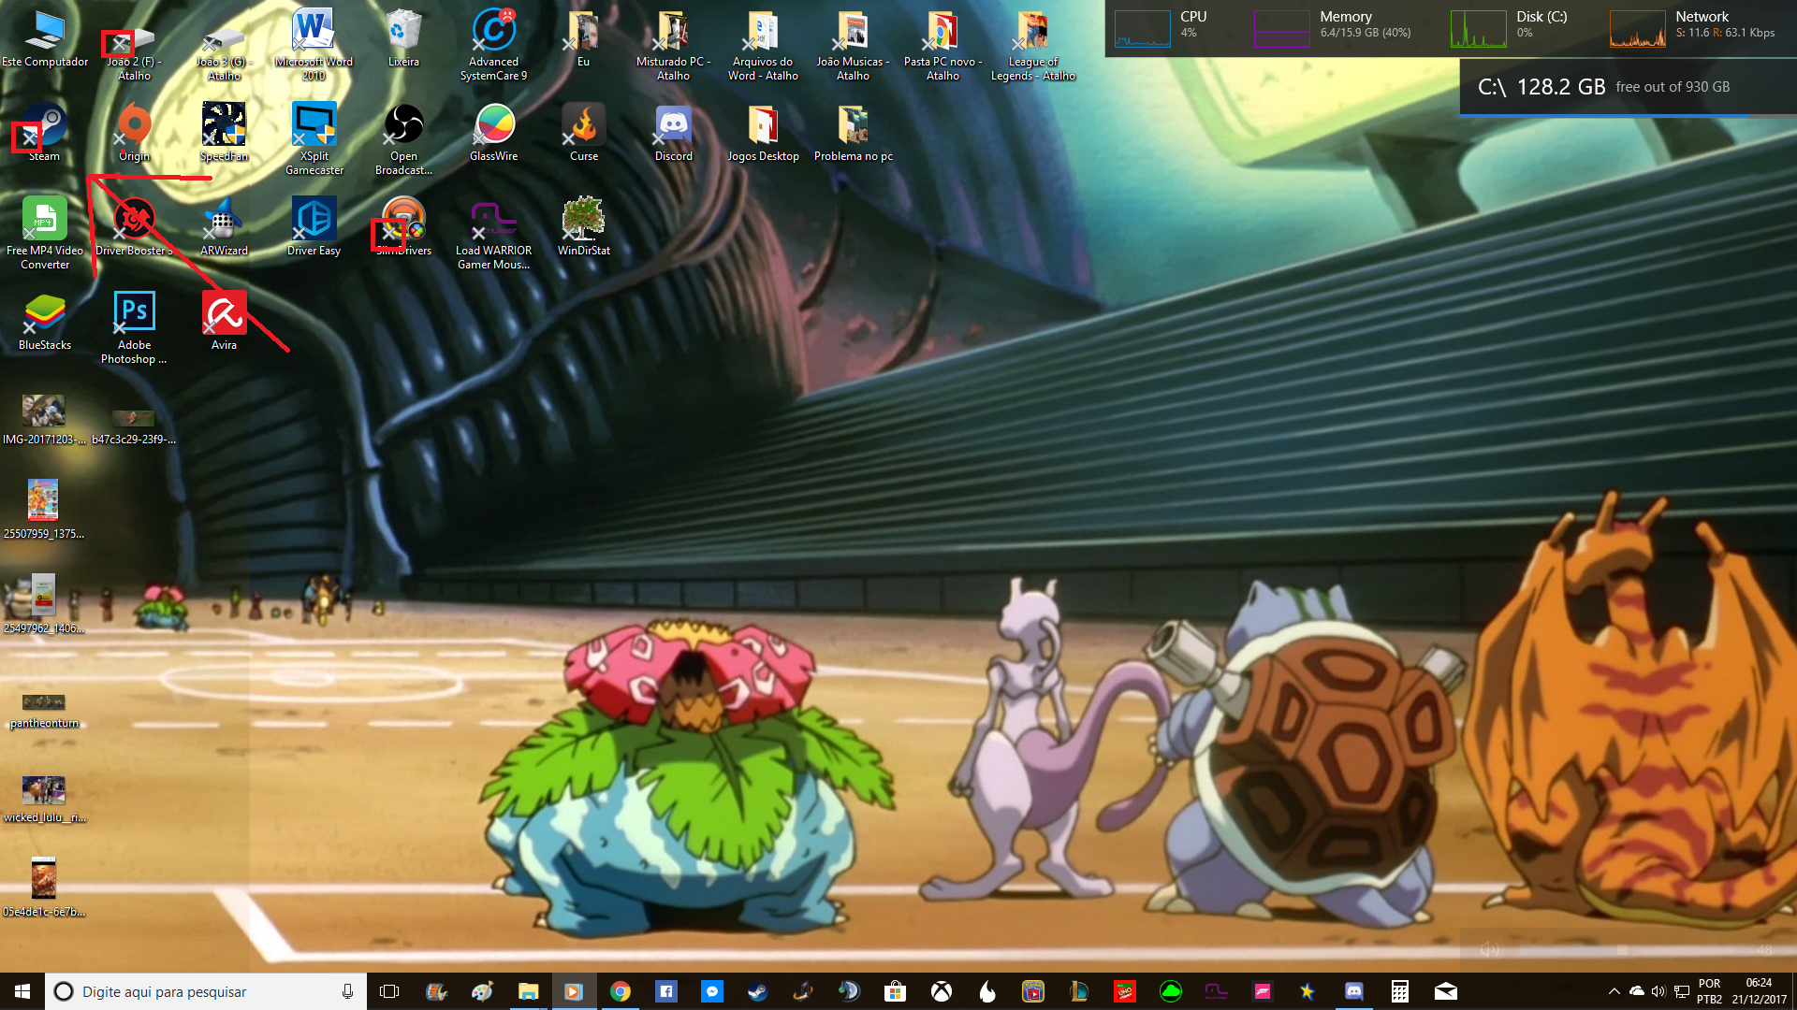The image size is (1797, 1010).
Task: Open the SpeedFan desktop shortcut
Action: [224, 133]
